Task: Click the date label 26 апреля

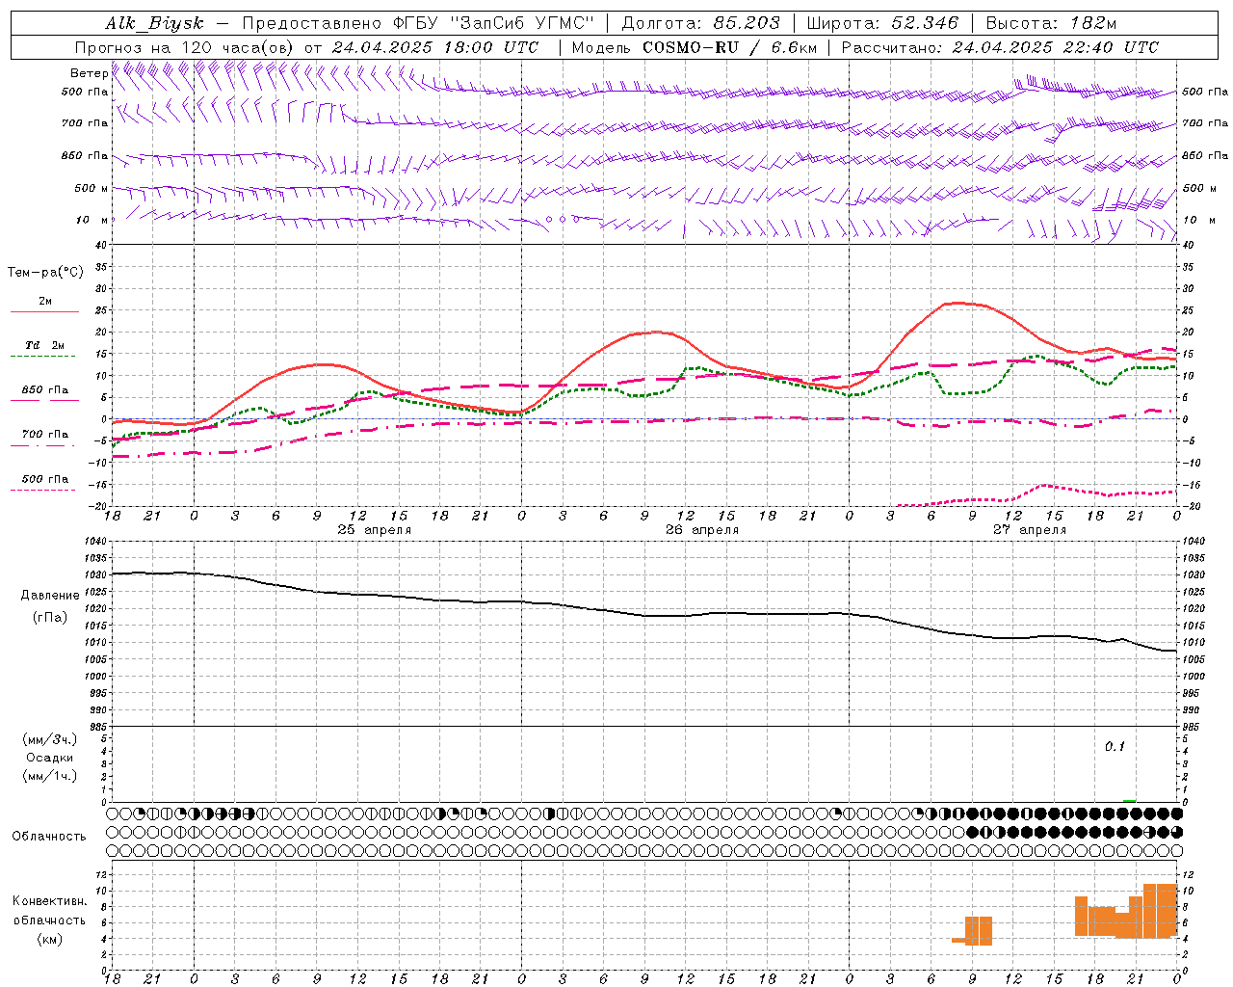Action: (702, 530)
